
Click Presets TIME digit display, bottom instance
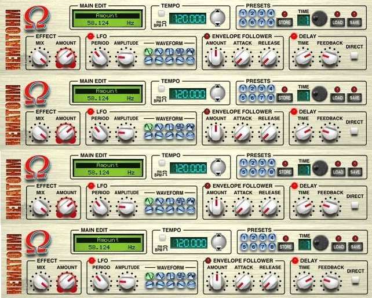pyautogui.click(x=305, y=245)
